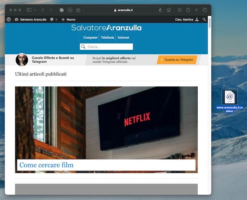
Task: Open the WordPress logo menu
Action: coord(9,19)
